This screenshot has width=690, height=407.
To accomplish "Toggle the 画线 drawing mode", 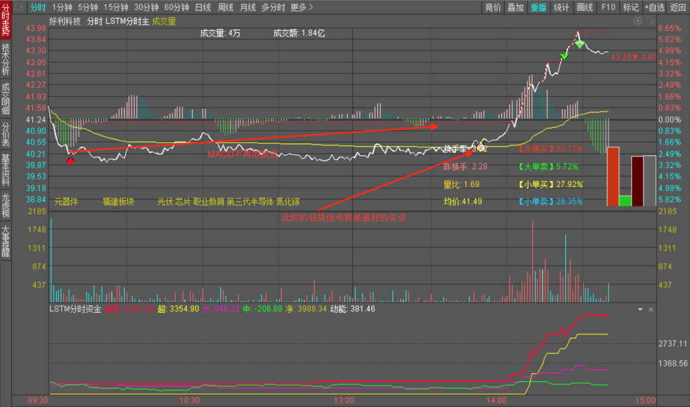I will pos(584,7).
